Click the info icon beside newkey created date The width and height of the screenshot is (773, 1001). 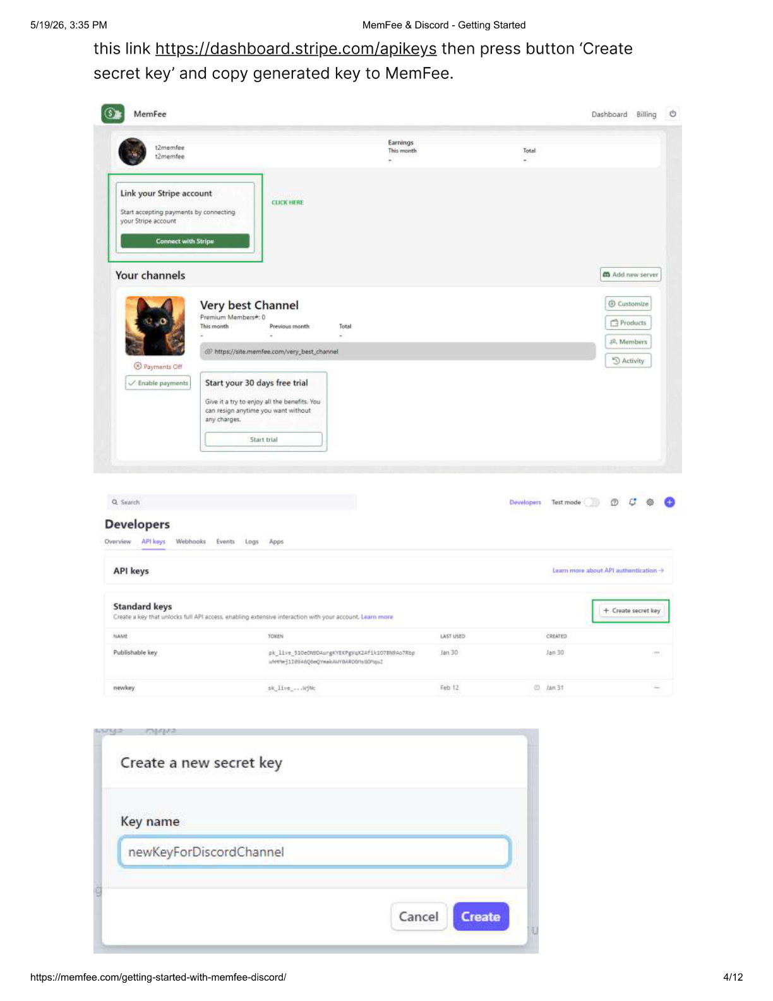pyautogui.click(x=537, y=688)
